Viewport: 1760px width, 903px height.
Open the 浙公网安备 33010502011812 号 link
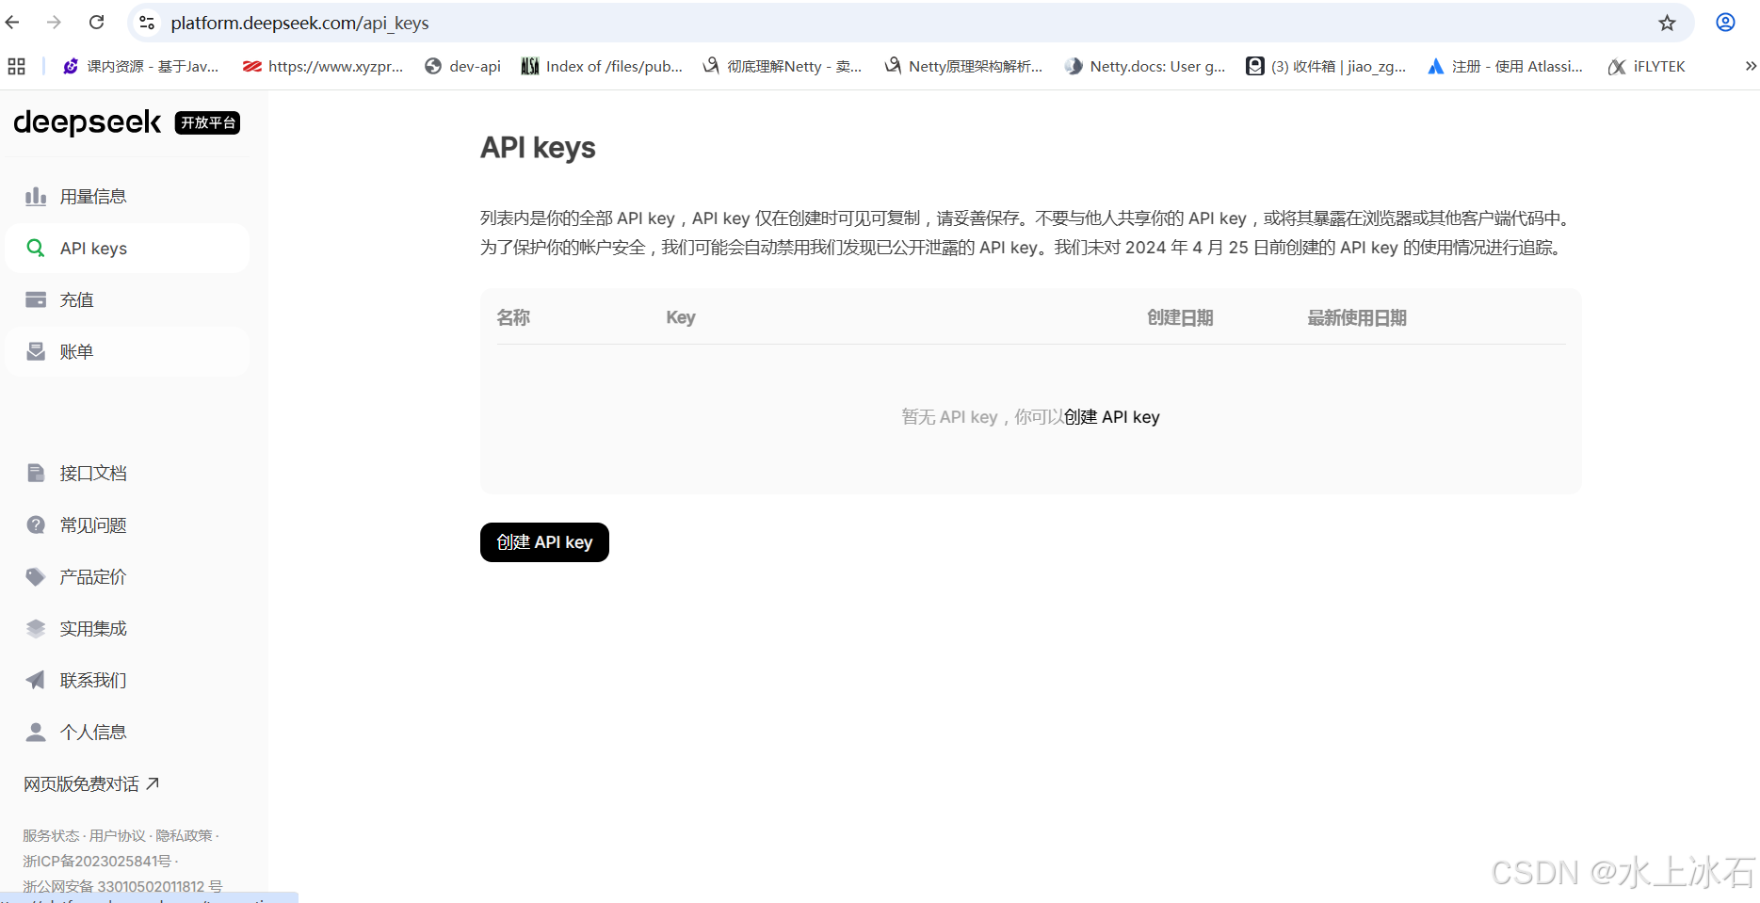[122, 886]
